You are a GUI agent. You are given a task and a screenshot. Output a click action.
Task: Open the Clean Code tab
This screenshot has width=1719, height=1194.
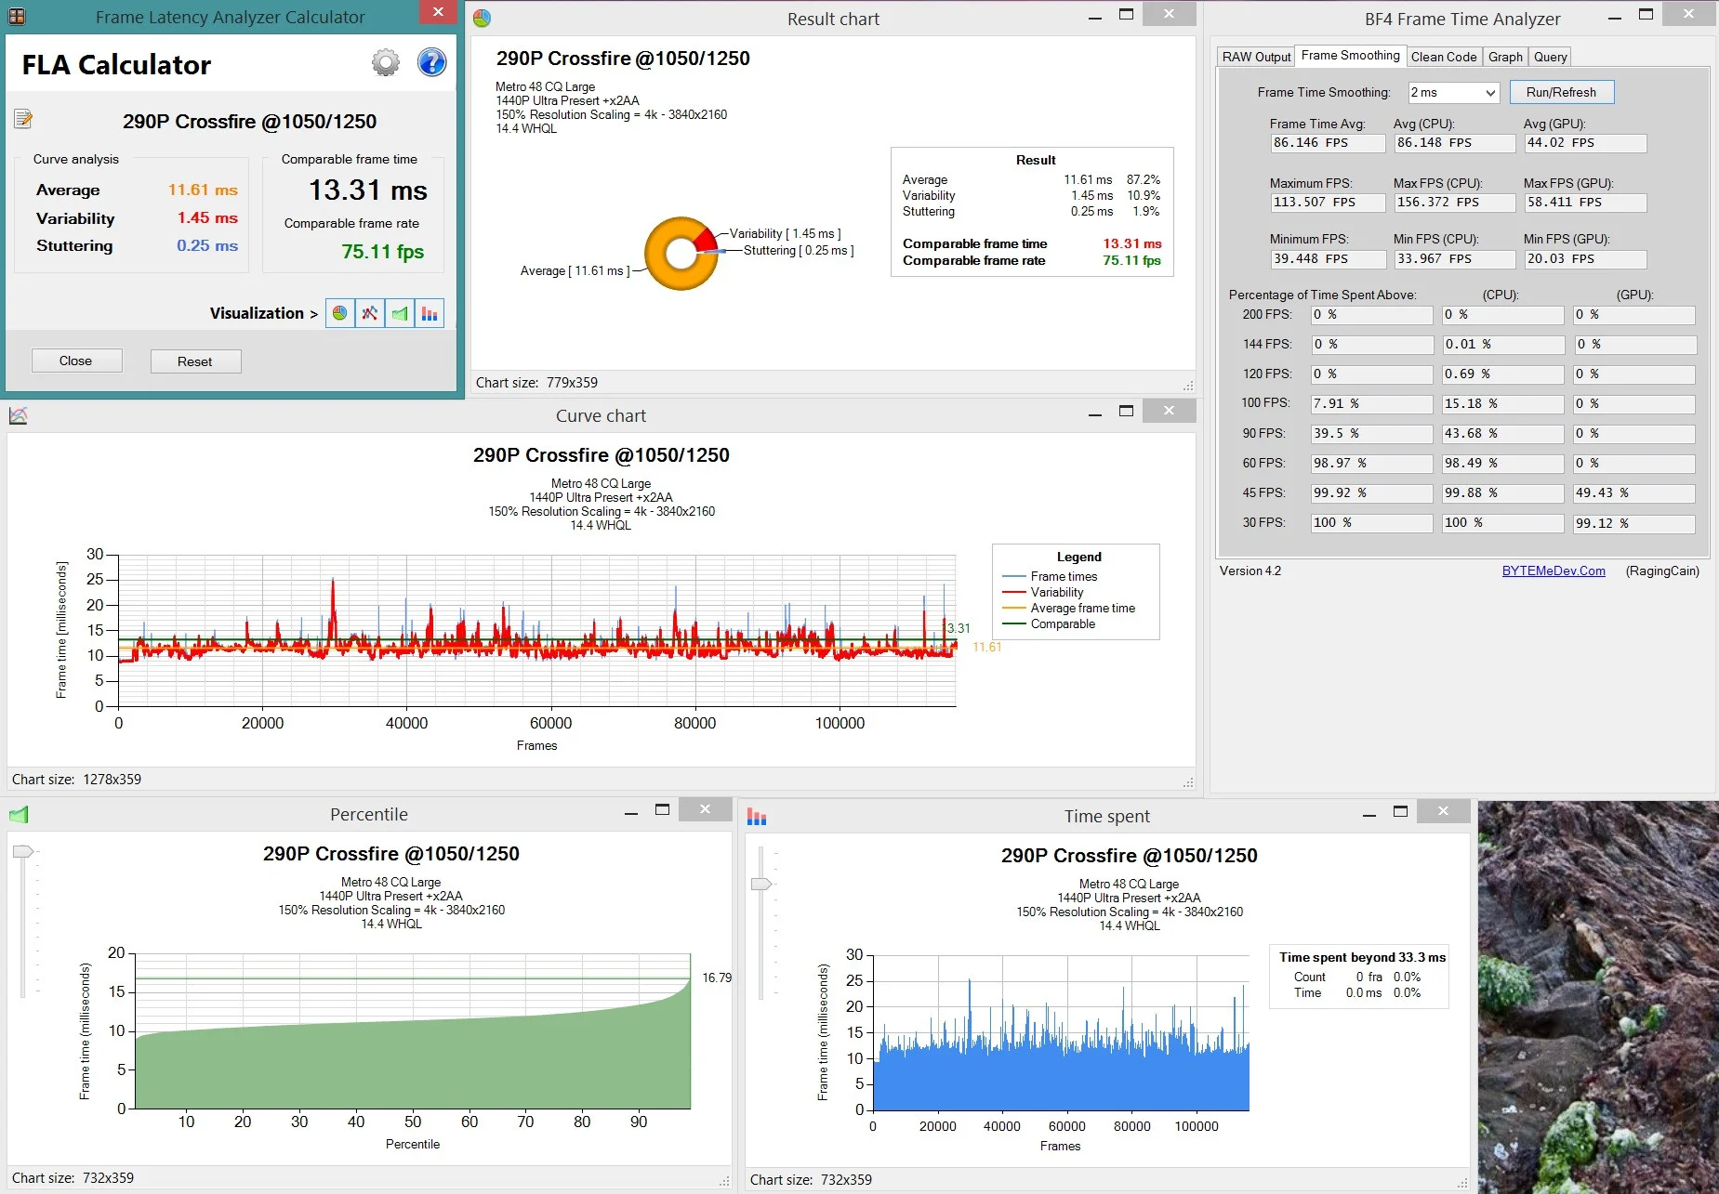click(x=1444, y=57)
